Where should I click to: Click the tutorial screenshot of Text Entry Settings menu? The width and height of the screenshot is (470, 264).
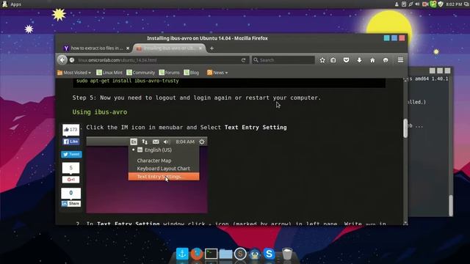point(147,175)
